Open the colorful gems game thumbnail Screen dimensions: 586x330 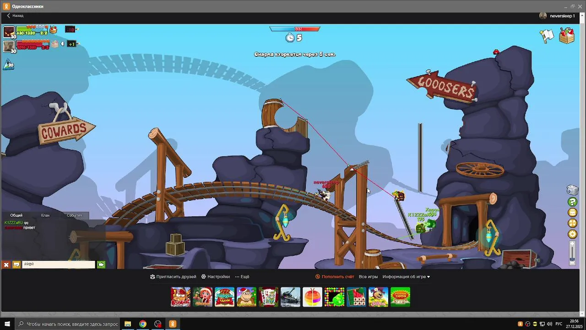[334, 297]
